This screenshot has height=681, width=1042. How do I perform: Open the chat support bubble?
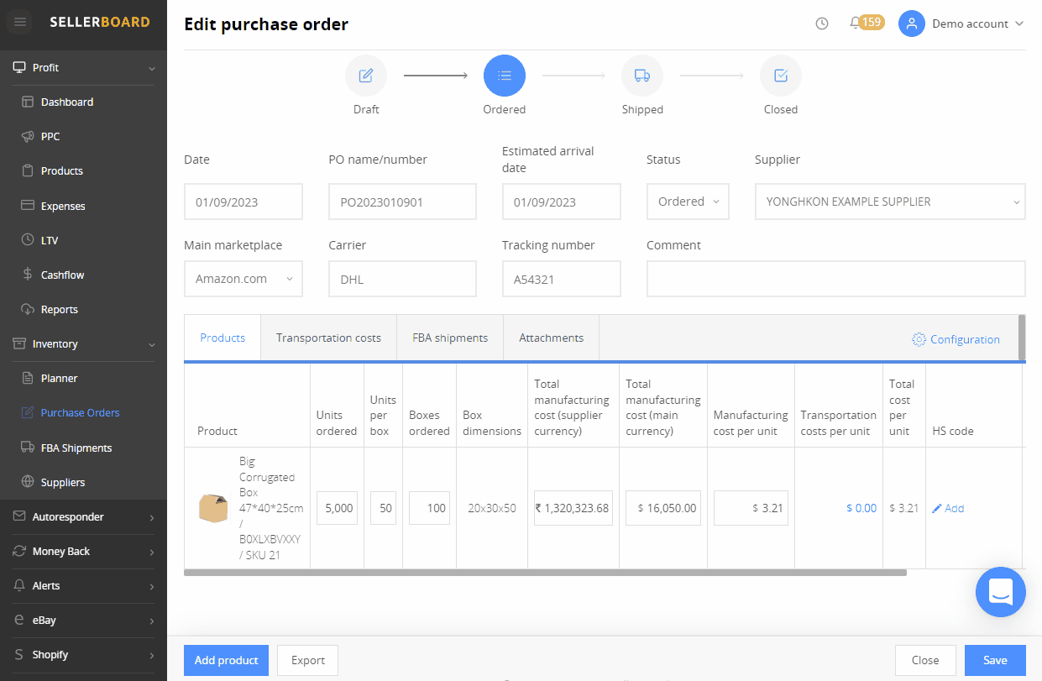(1000, 592)
